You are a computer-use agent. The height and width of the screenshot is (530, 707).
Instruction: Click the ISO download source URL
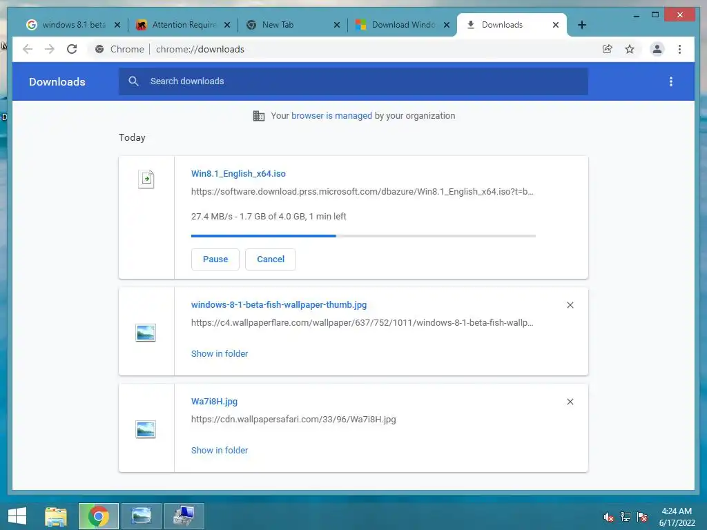(x=362, y=192)
